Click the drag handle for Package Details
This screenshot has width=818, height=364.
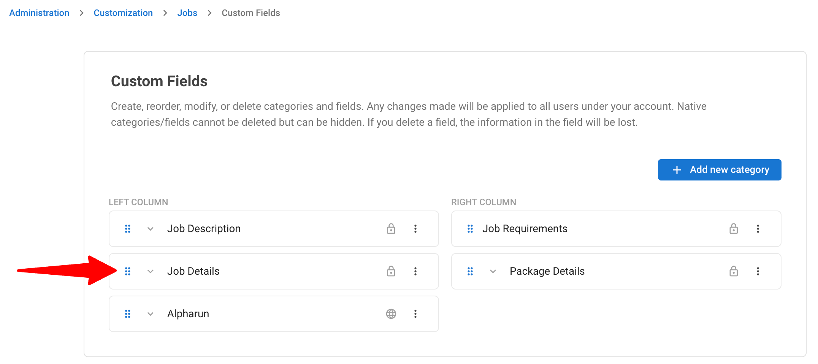(470, 271)
